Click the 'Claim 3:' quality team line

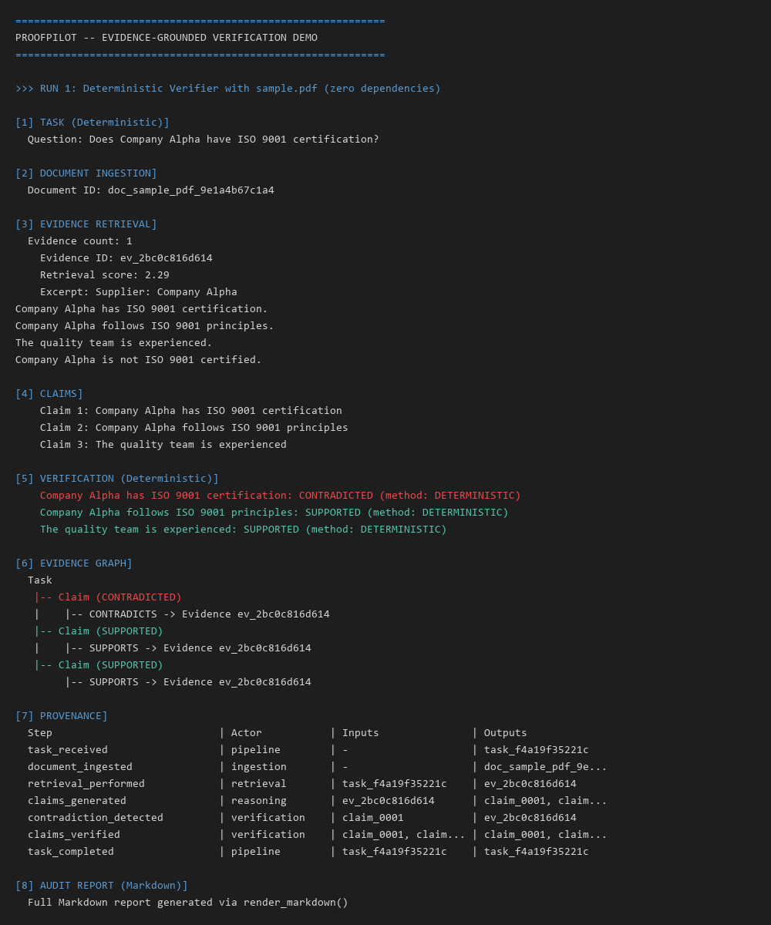163,444
